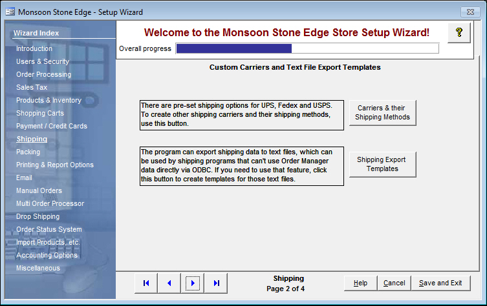Open Products & Inventory section

coord(49,100)
